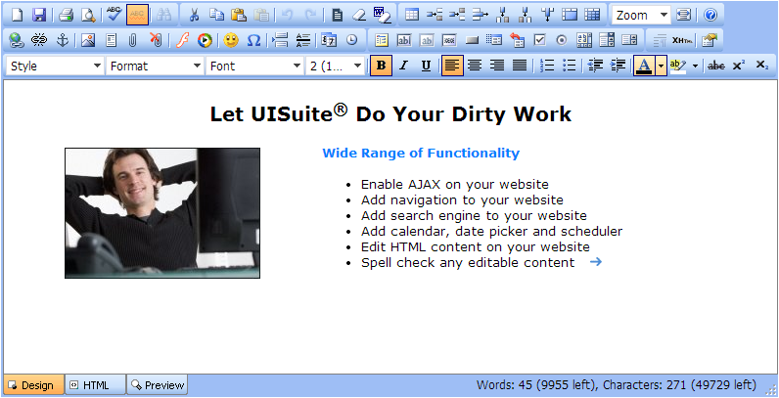779x398 pixels.
Task: Insert numbered list
Action: 546,66
